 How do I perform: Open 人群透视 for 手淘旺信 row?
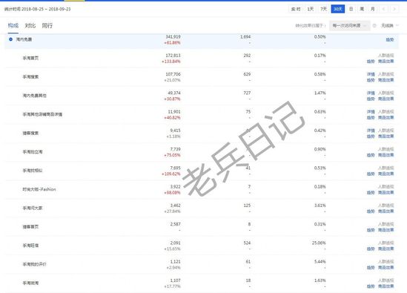[386, 243]
